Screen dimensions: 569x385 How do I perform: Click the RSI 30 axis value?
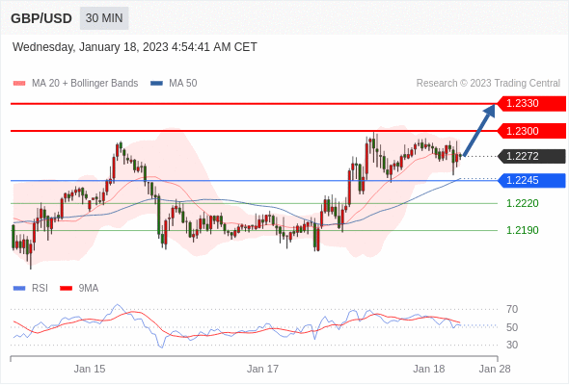pyautogui.click(x=512, y=345)
